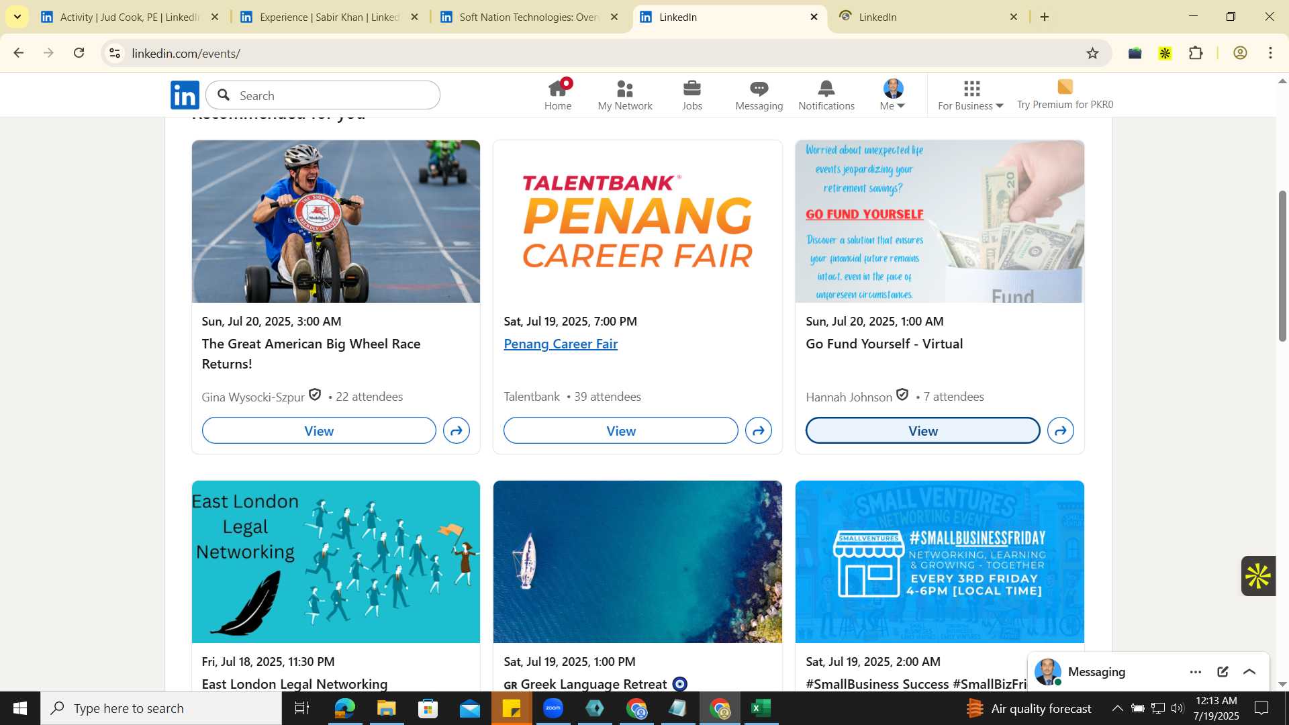Open tab search dropdown arrow
Screen dimensions: 1289x725
pyautogui.click(x=17, y=17)
